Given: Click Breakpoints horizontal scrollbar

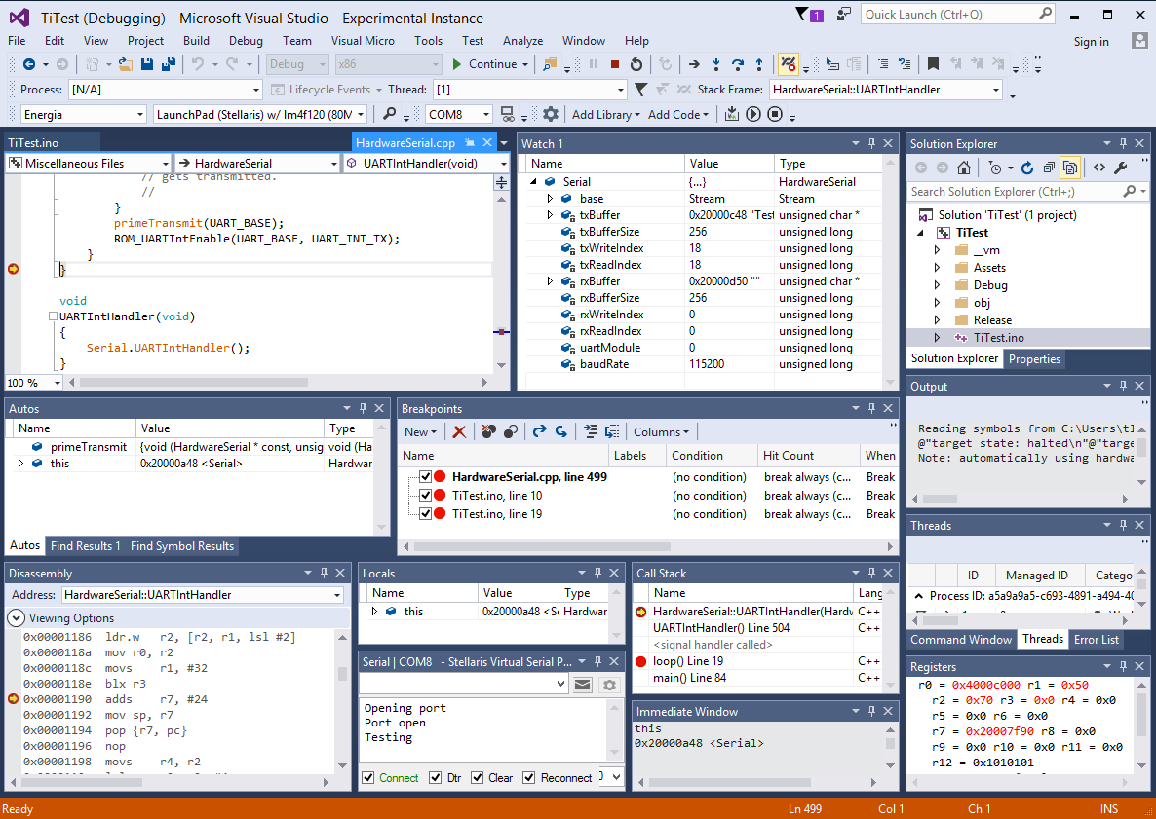Looking at the screenshot, I should tap(542, 546).
